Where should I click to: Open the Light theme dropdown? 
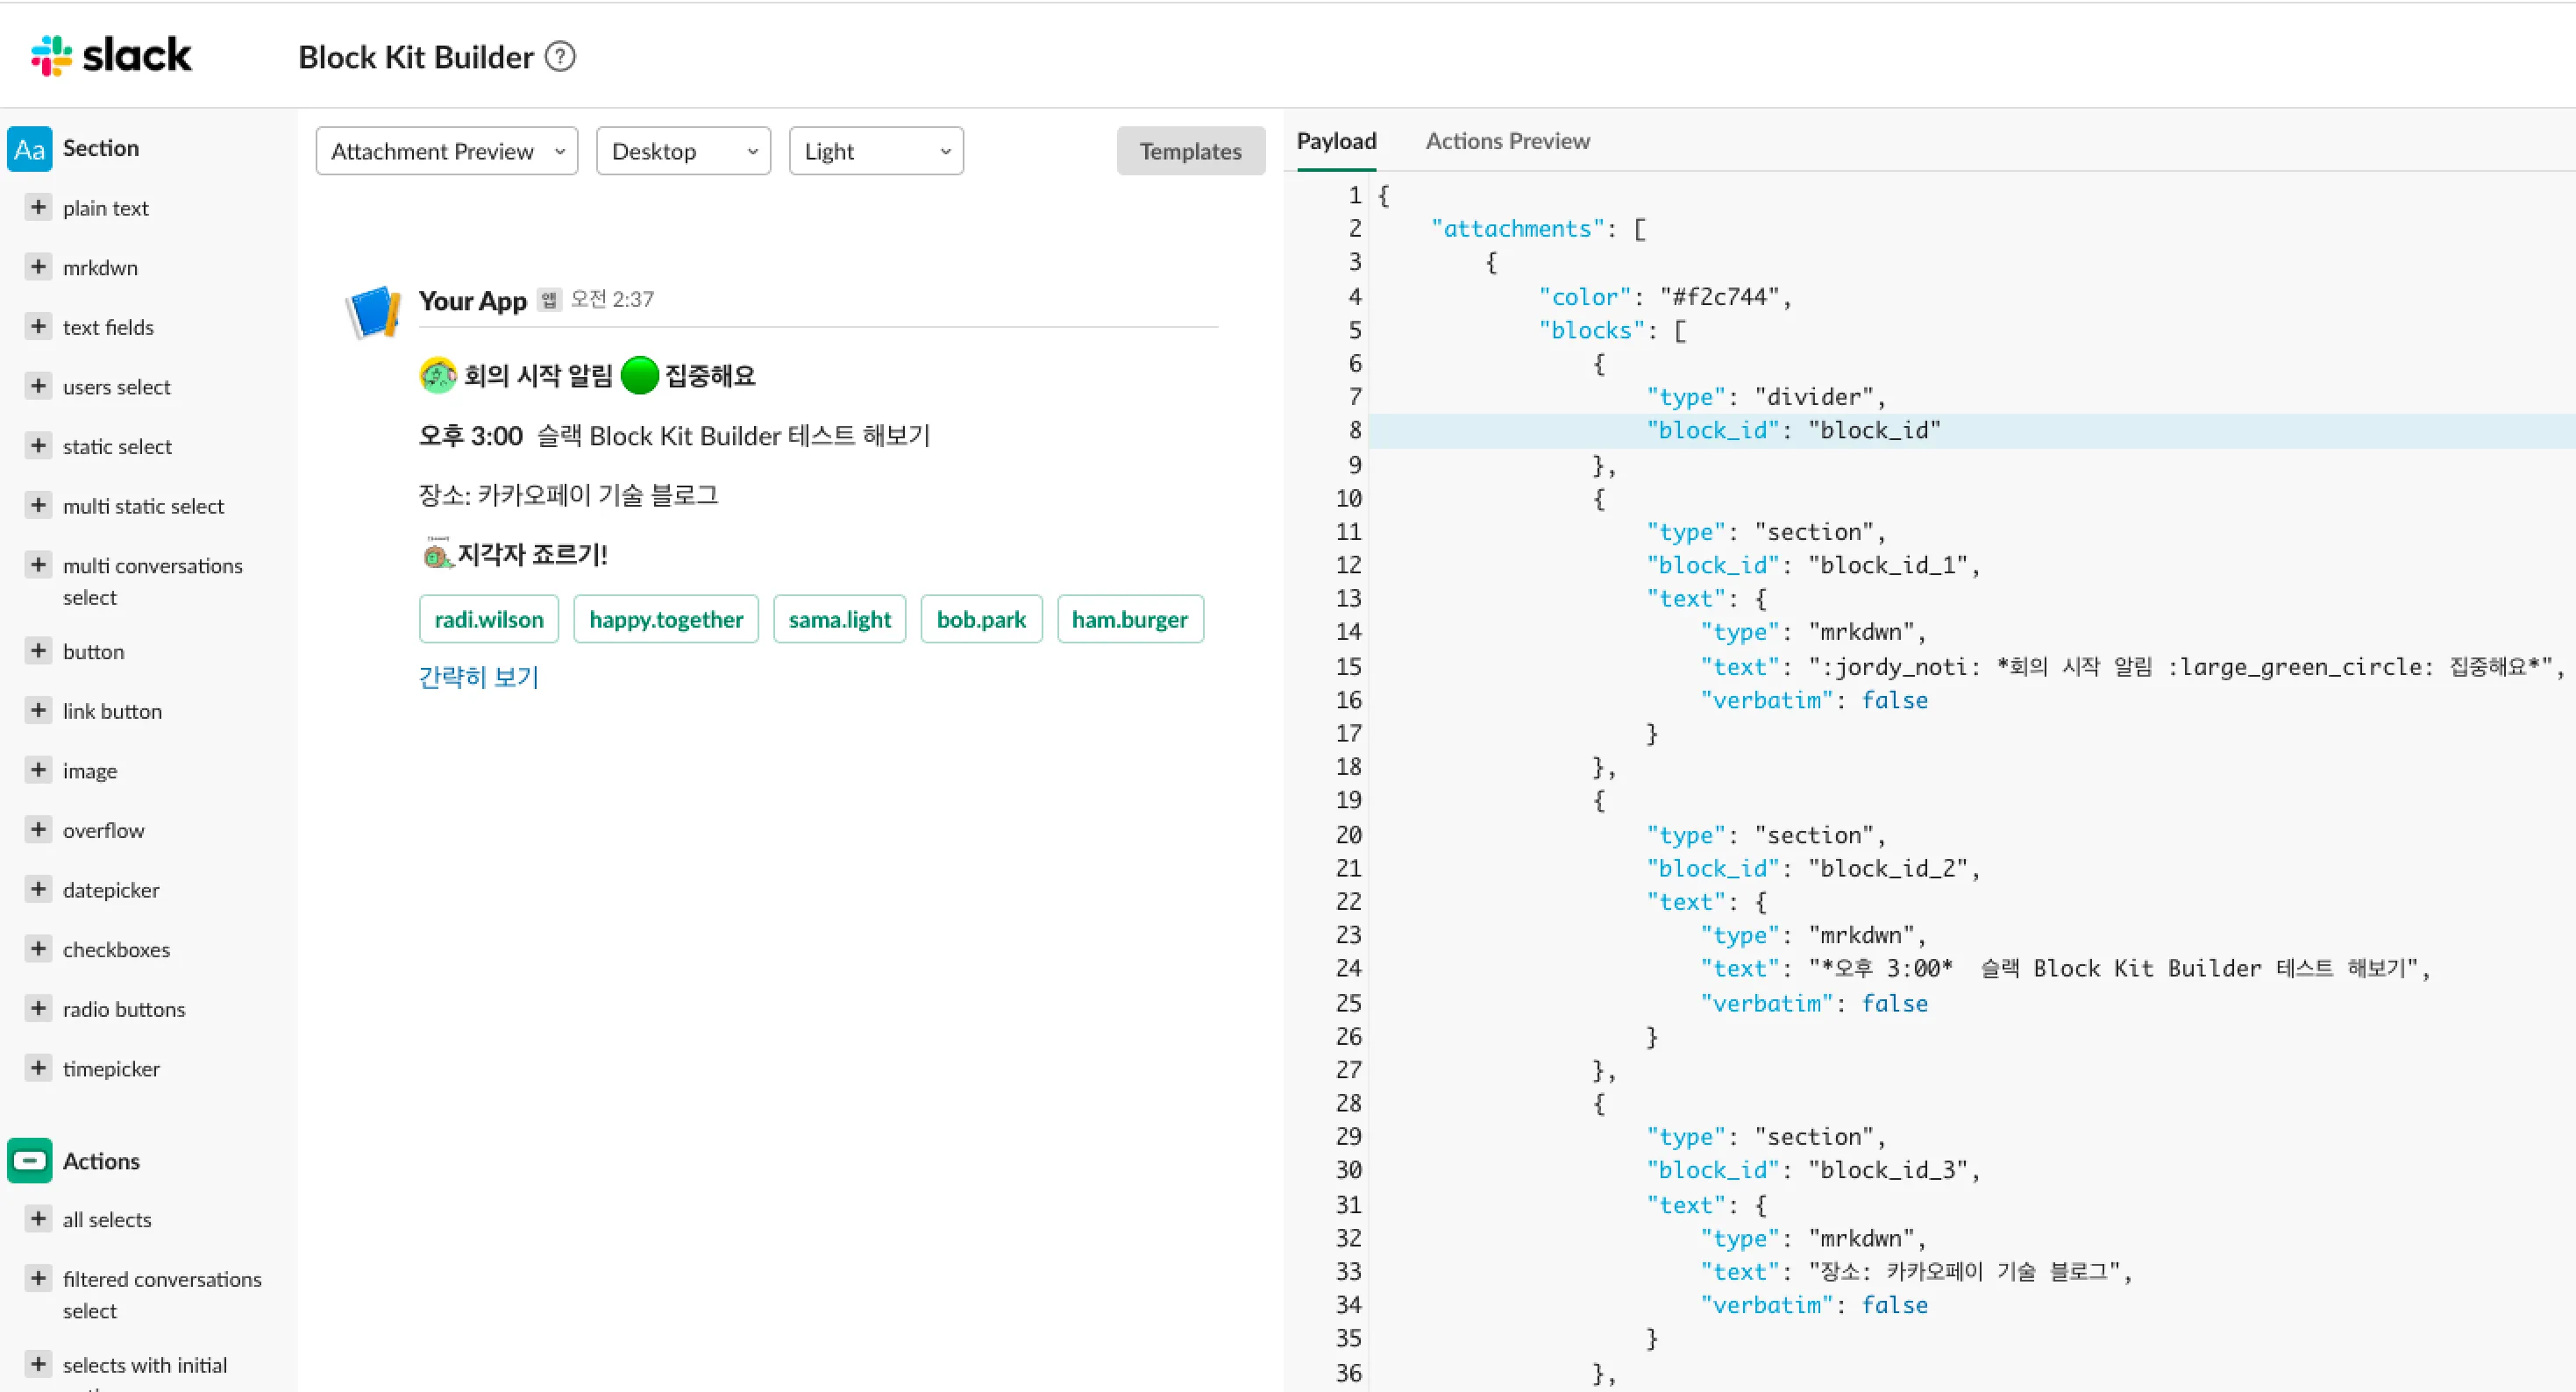(876, 151)
